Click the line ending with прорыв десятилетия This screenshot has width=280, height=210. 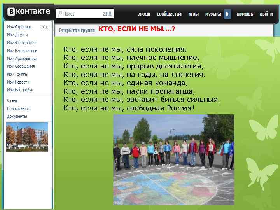pos(133,66)
